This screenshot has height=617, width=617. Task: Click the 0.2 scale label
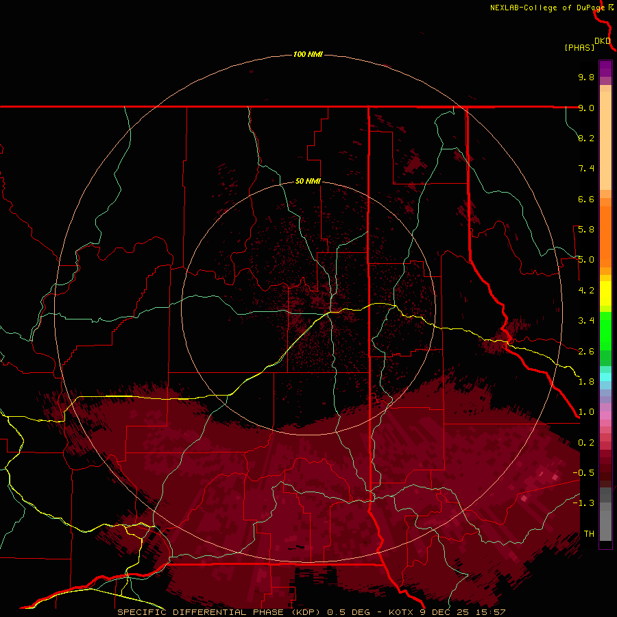(x=586, y=443)
